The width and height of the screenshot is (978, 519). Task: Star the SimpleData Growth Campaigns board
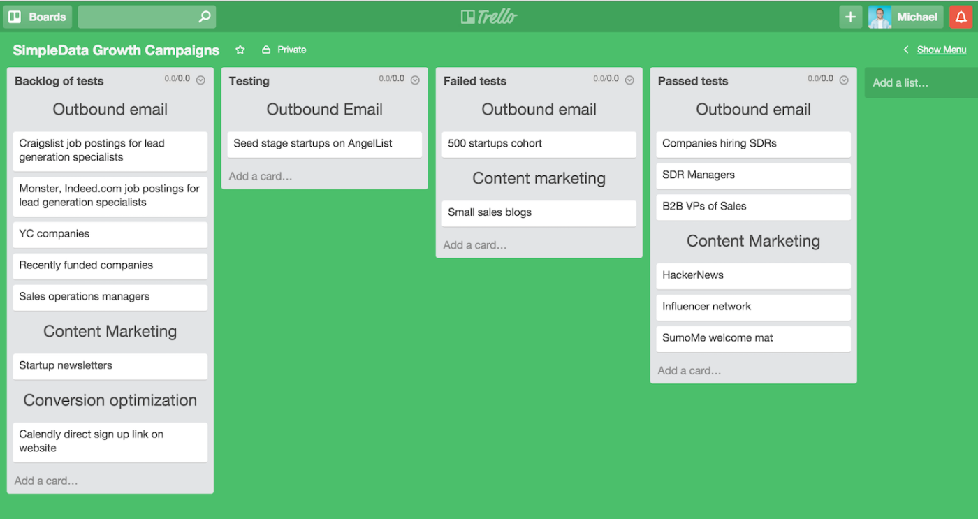pos(240,50)
